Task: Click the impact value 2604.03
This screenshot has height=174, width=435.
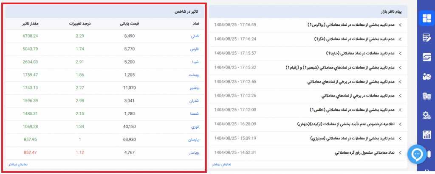Action: pyautogui.click(x=31, y=62)
